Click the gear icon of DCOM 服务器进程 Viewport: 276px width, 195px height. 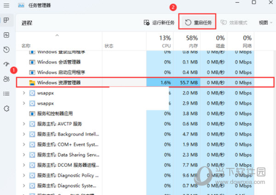32,165
